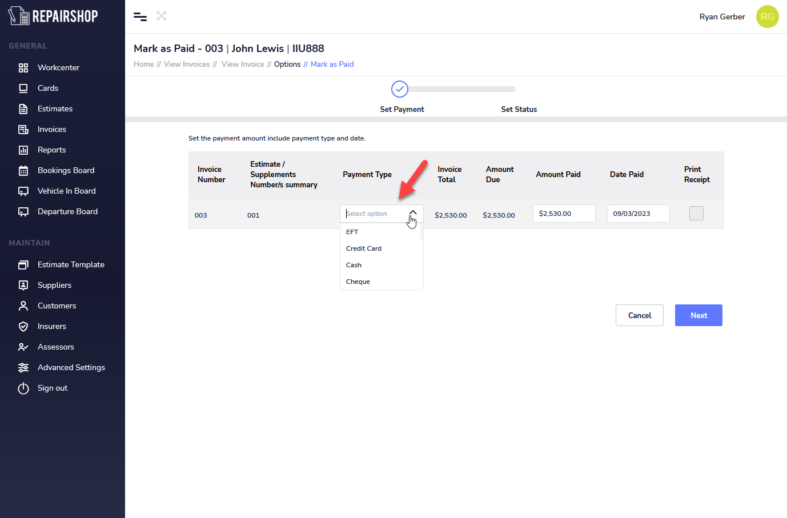The image size is (787, 518).
Task: Click the Sign out power icon
Action: (x=23, y=388)
